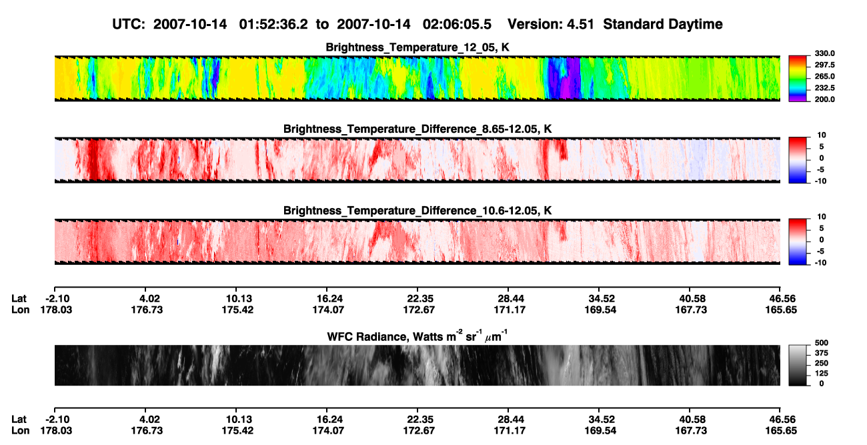Screen dimensions: 867x445
Task: Click latitude 4.02 on the axis above WFC title
Action: [145, 299]
